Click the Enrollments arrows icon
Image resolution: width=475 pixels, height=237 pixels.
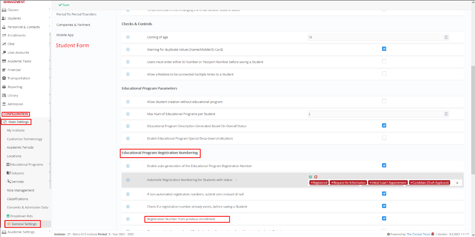tap(4, 35)
